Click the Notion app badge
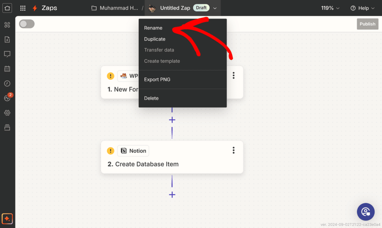Image resolution: width=382 pixels, height=228 pixels. 133,151
